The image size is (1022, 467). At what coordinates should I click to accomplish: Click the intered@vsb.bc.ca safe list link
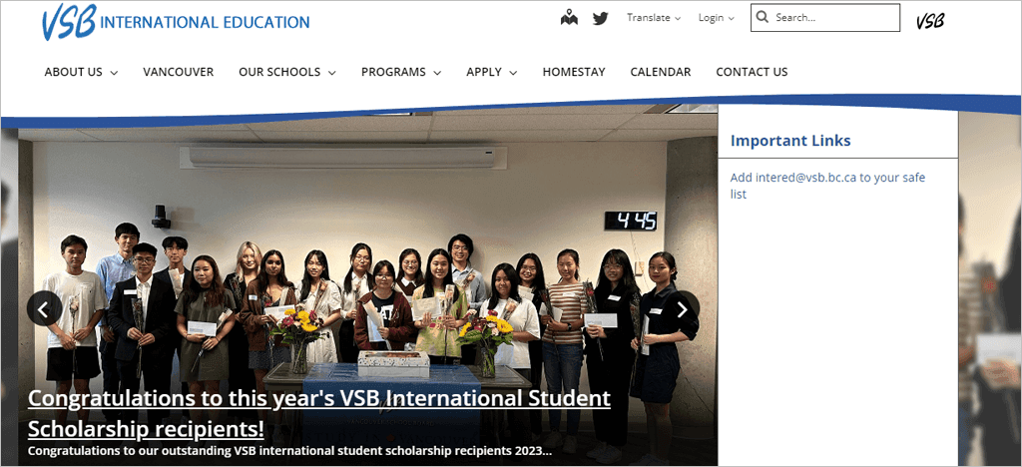point(827,186)
